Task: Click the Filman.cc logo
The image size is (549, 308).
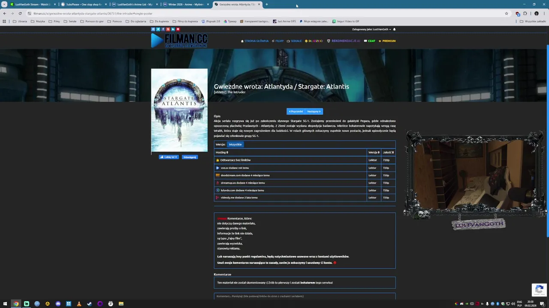Action: click(179, 41)
